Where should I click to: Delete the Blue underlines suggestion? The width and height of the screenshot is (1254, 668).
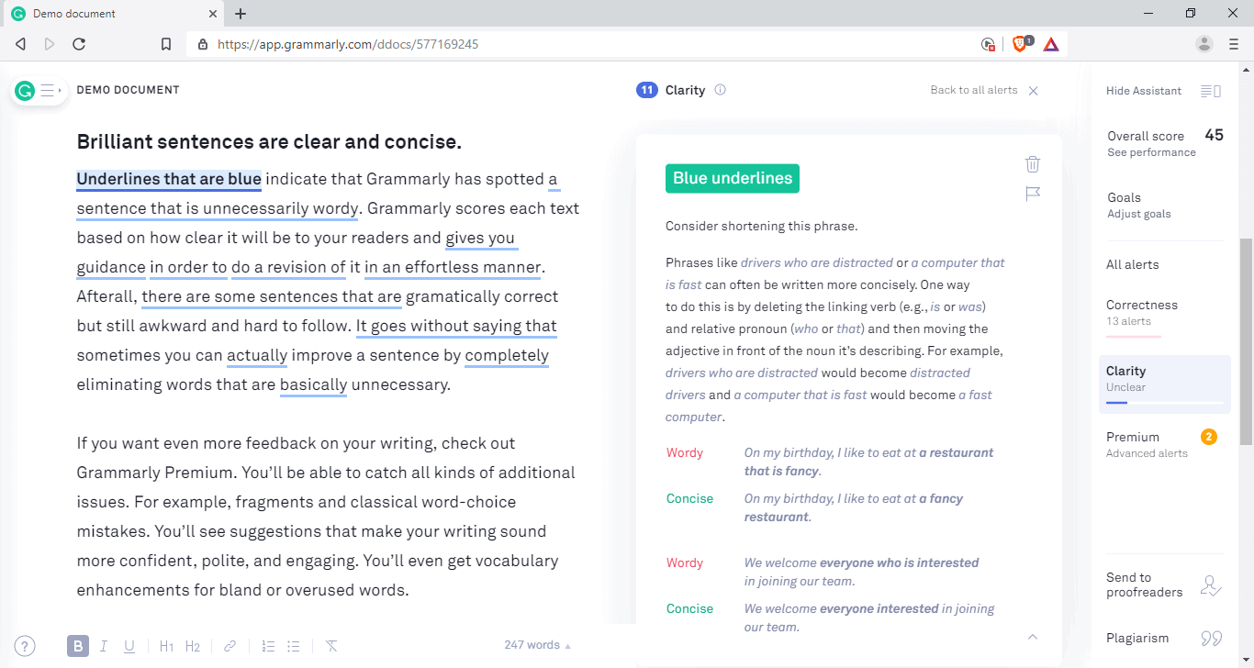(1033, 163)
